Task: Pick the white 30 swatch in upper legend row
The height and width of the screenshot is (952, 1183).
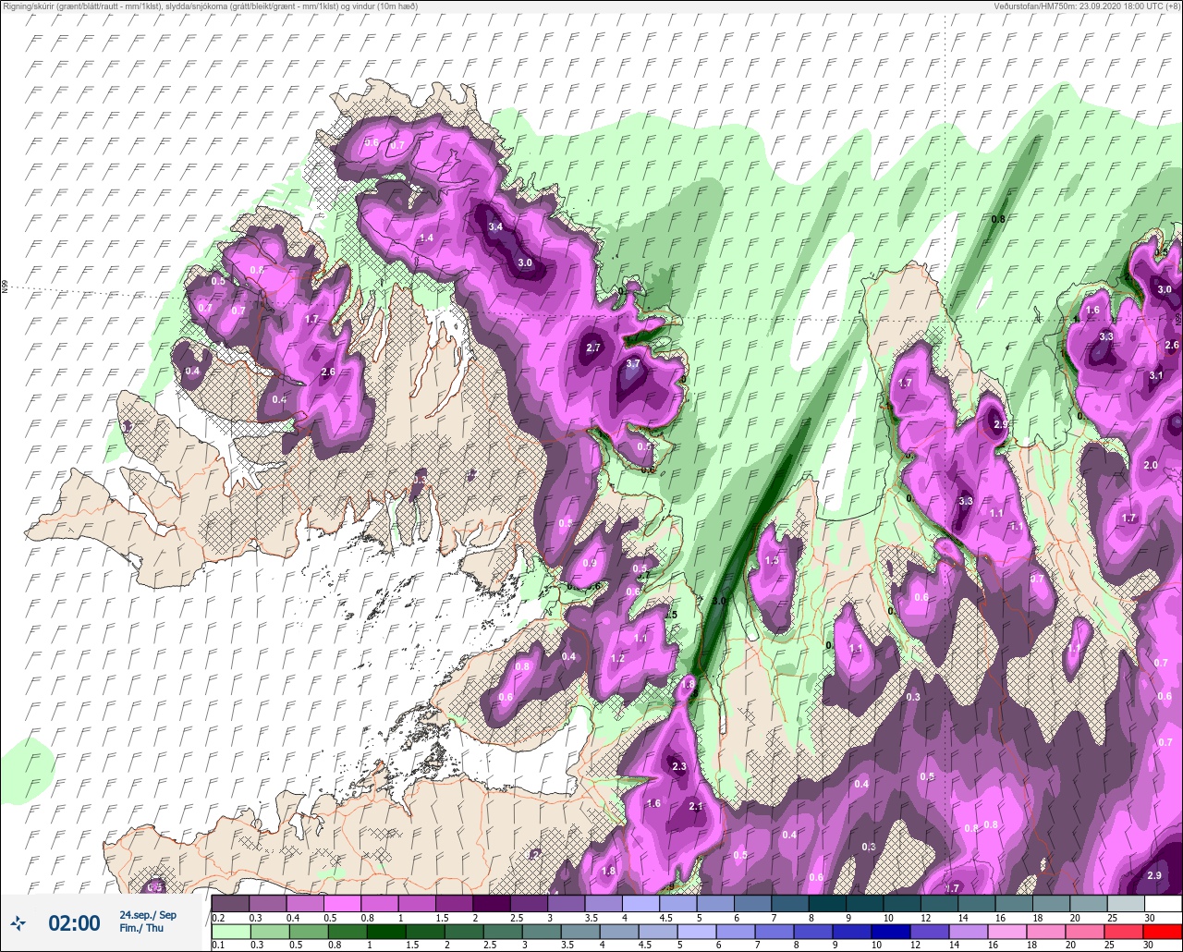Action: point(1163,904)
